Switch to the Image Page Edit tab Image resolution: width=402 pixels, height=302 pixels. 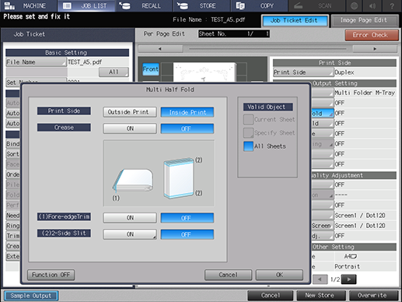(364, 20)
